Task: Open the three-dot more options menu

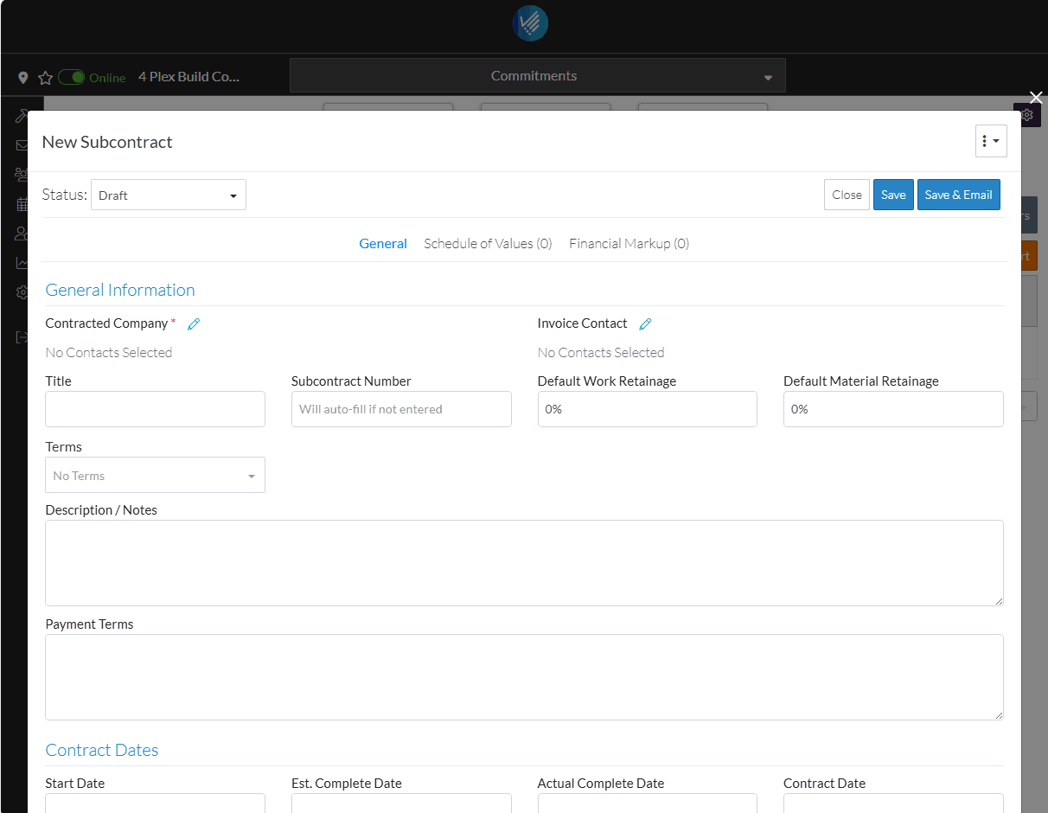Action: tap(991, 141)
